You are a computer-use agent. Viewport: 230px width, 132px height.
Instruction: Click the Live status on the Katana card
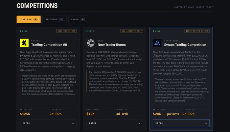click(24, 31)
